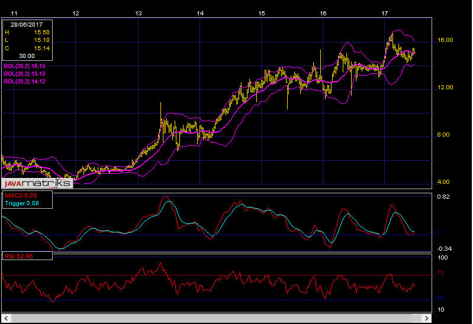The image size is (473, 324).
Task: Click the date 28/06/2017 in info box
Action: coord(27,25)
